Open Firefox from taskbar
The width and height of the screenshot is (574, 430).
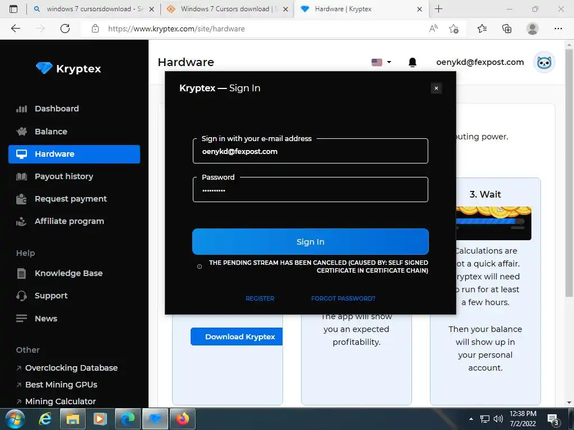pos(182,419)
